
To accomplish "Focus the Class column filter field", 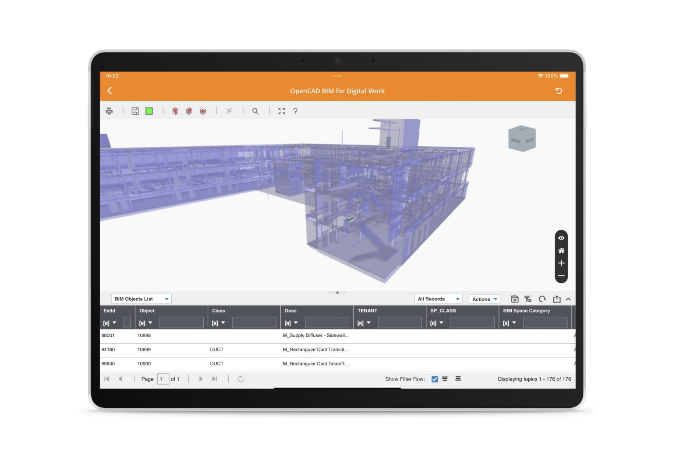I will 254,323.
